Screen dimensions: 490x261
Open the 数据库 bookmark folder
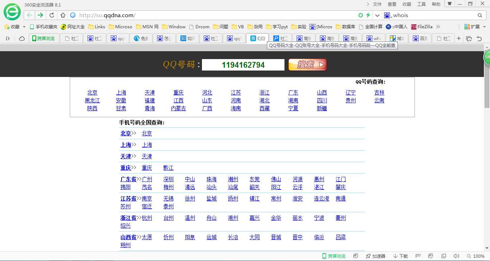(x=346, y=27)
